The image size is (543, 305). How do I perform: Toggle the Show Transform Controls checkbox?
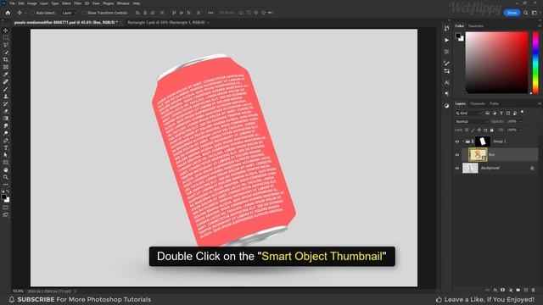84,13
